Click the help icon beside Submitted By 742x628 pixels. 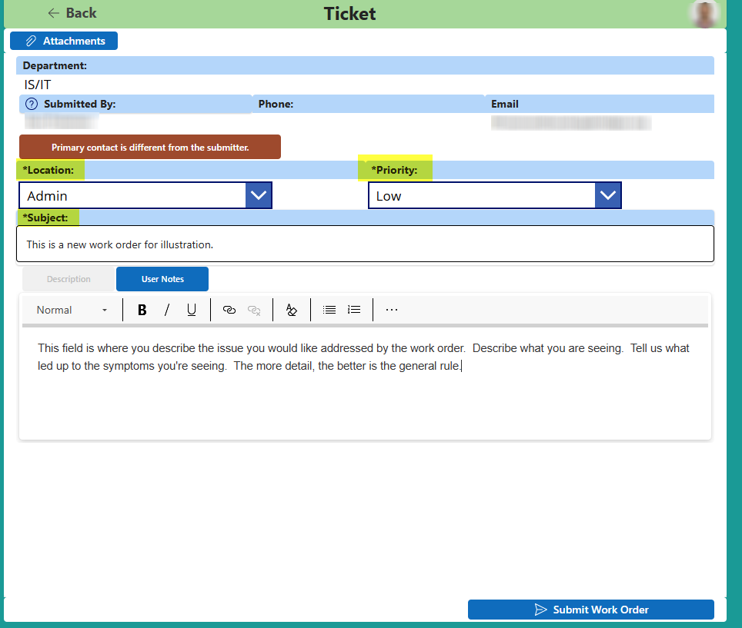(x=32, y=104)
